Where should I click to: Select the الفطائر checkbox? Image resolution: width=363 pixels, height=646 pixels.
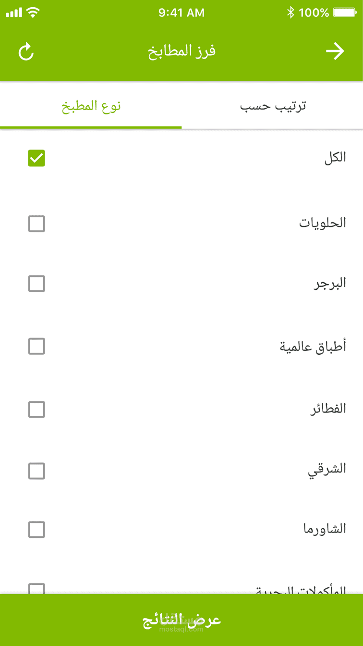36,410
